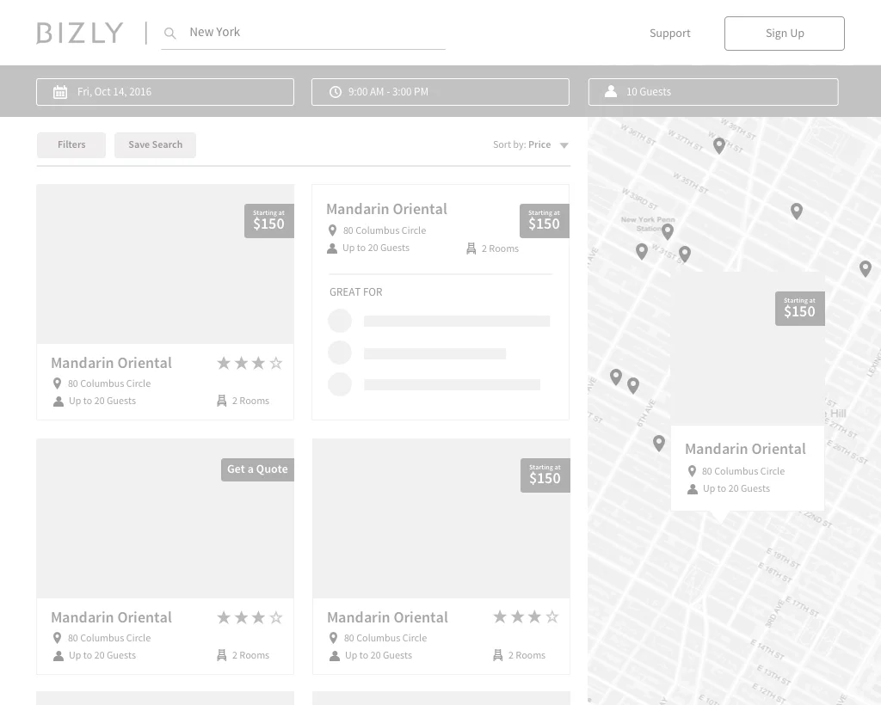Click the Get a Quote badge

coord(257,469)
